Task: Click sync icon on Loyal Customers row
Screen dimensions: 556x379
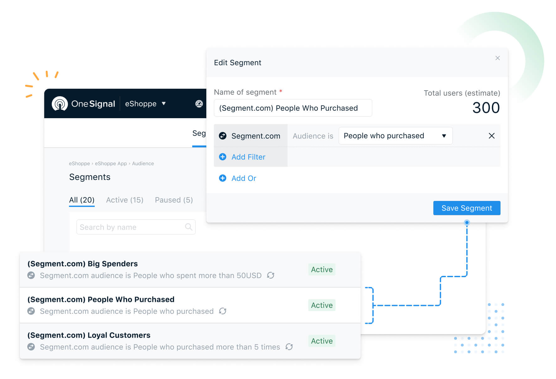Action: point(289,347)
